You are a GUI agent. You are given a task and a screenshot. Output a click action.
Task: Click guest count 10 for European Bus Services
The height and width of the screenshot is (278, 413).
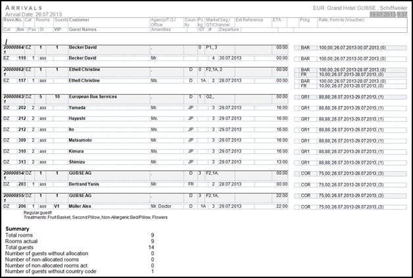coord(57,97)
